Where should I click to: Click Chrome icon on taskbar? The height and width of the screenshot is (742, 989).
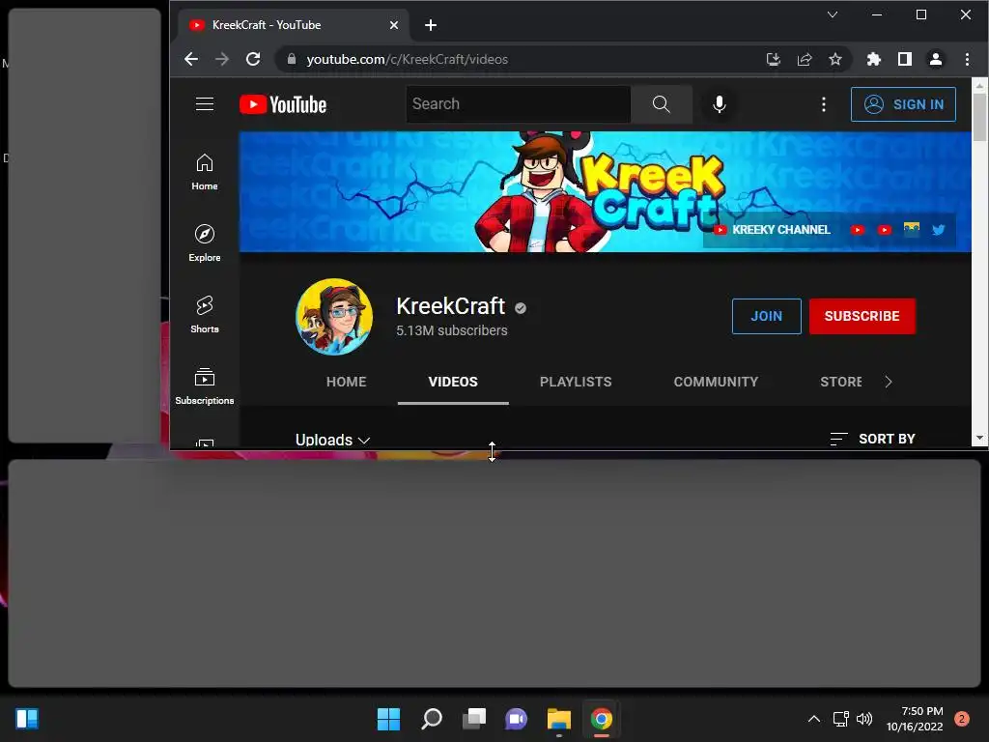[602, 719]
